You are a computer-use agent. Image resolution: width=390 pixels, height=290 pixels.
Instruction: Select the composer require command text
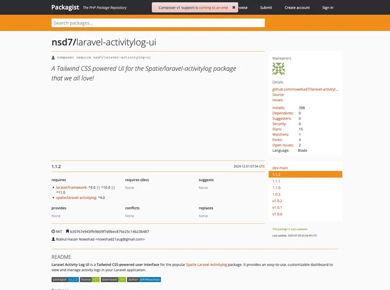point(104,57)
